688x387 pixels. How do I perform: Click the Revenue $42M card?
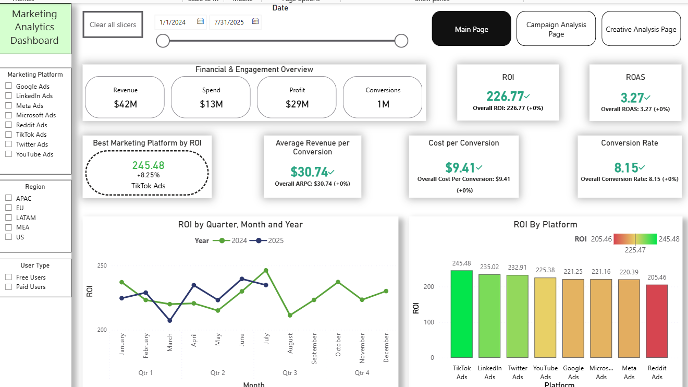coord(125,98)
